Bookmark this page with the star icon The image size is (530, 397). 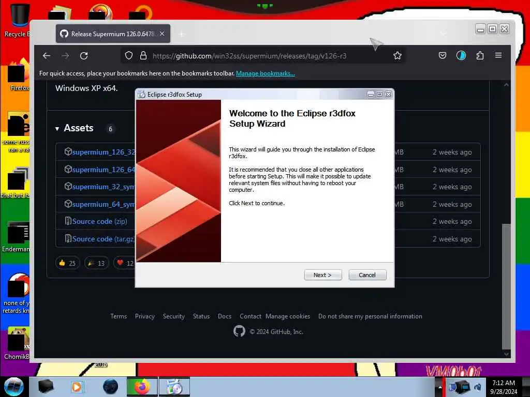[397, 56]
